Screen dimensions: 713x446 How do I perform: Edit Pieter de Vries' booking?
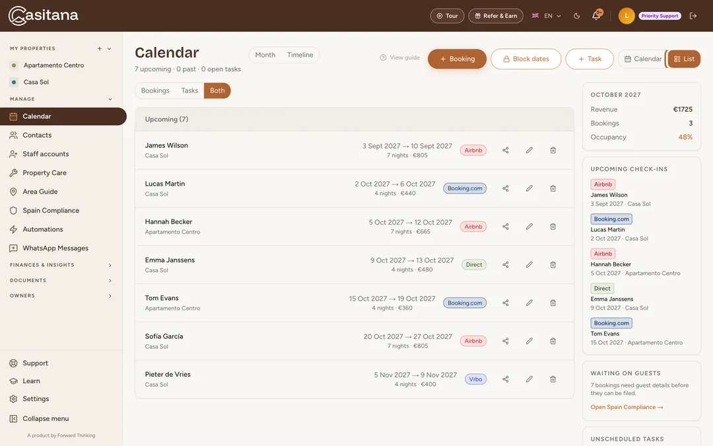(x=529, y=379)
